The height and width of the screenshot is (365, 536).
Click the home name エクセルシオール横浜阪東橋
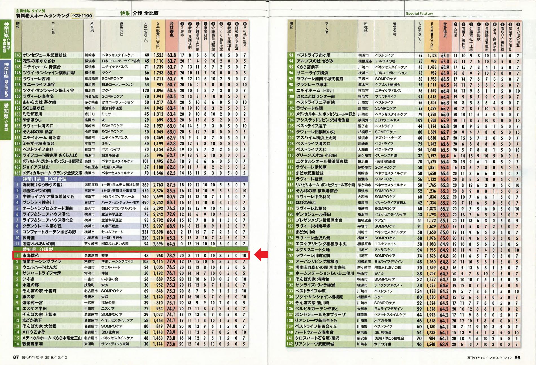pyautogui.click(x=322, y=161)
